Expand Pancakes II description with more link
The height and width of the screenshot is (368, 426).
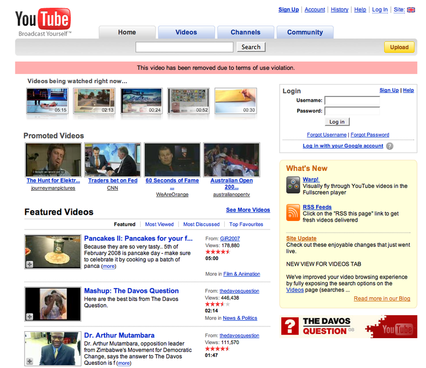(x=109, y=266)
